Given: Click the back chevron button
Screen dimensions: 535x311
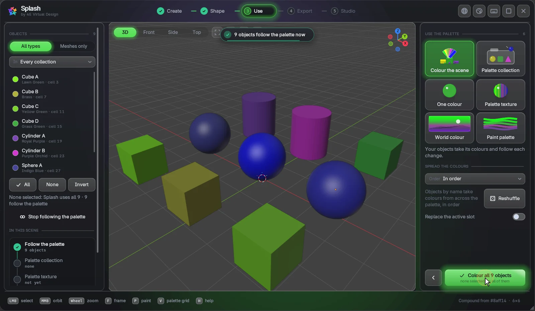Looking at the screenshot, I should point(433,278).
